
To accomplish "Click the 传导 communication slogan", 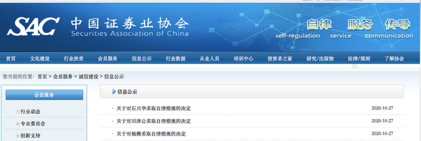I will point(397,24).
